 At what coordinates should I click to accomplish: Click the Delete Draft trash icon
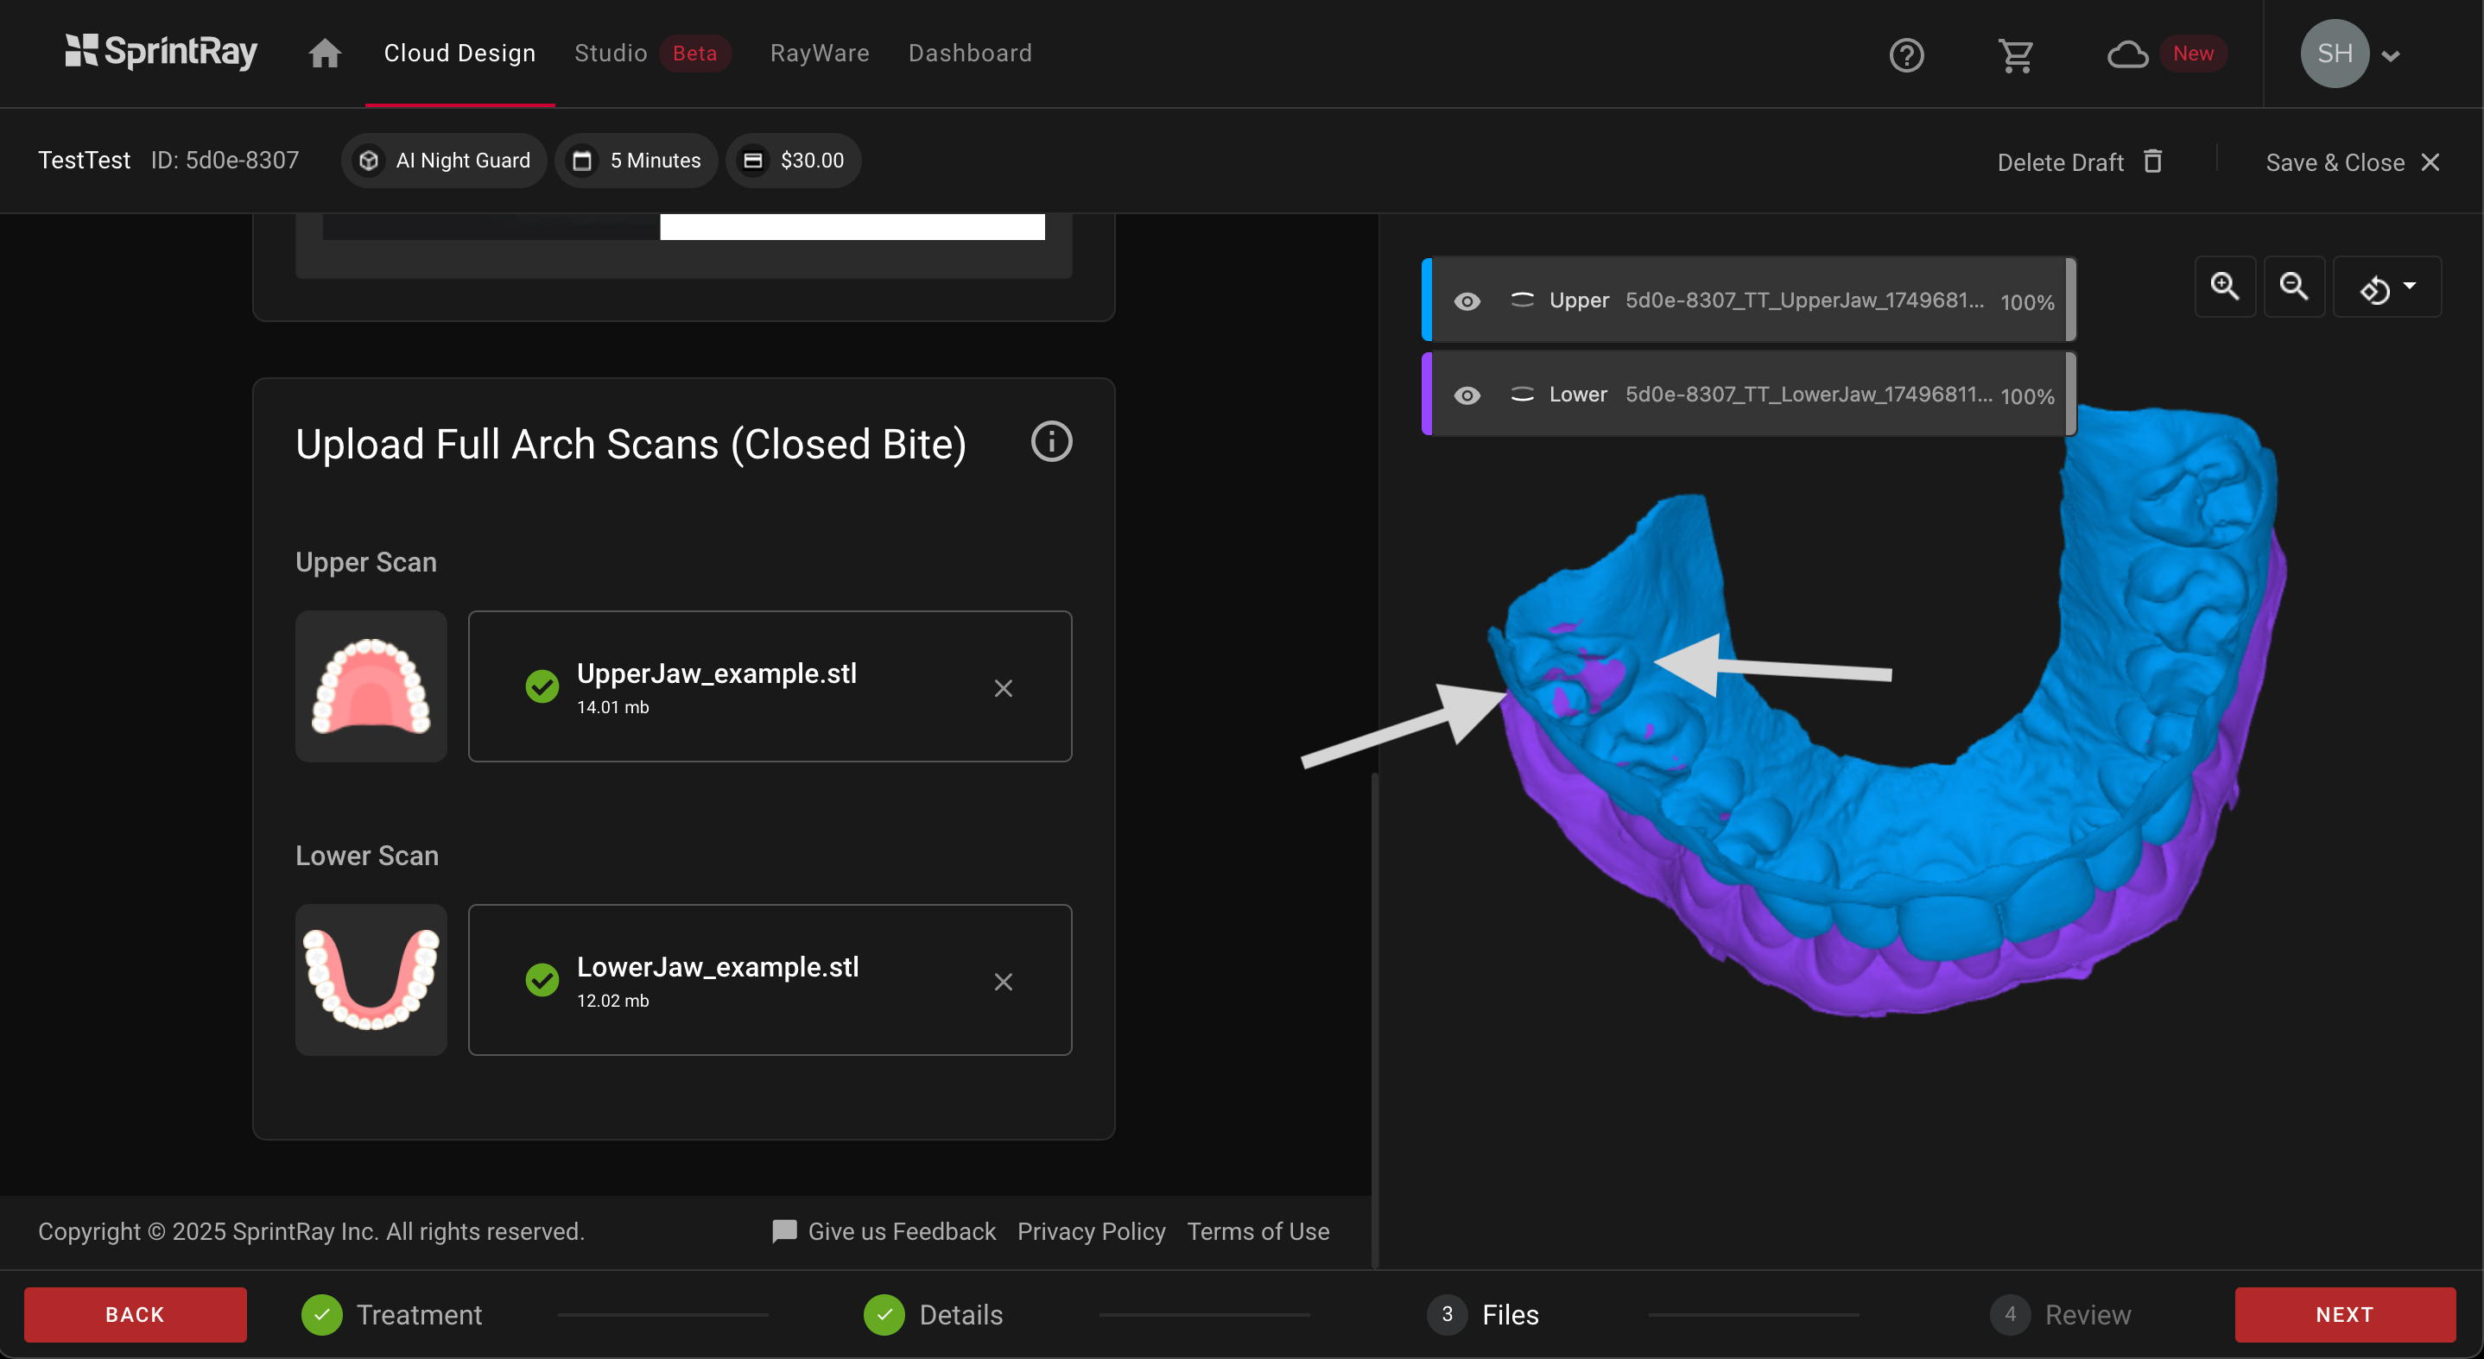[x=2152, y=161]
